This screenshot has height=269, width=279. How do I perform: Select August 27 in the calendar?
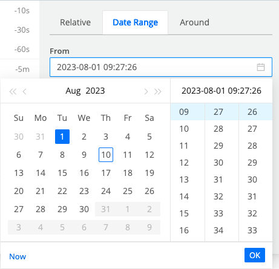(x=19, y=209)
